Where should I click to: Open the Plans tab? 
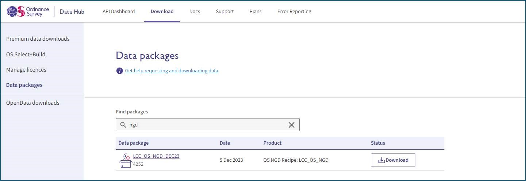[x=256, y=11]
